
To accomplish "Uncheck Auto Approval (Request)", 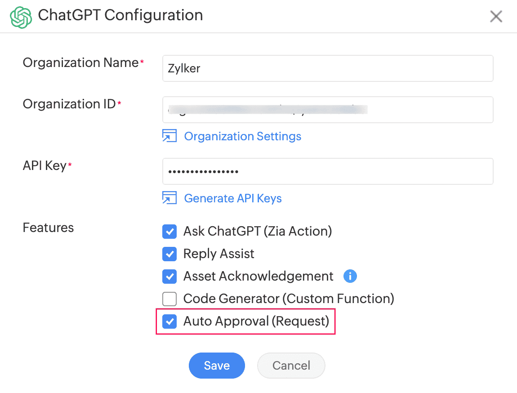I will click(x=169, y=322).
